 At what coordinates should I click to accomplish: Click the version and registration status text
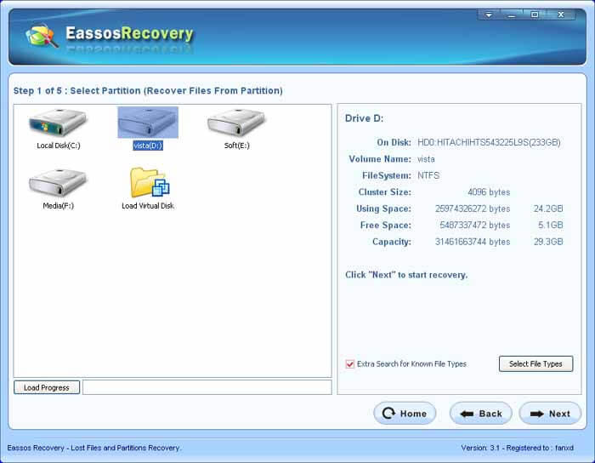pos(517,448)
